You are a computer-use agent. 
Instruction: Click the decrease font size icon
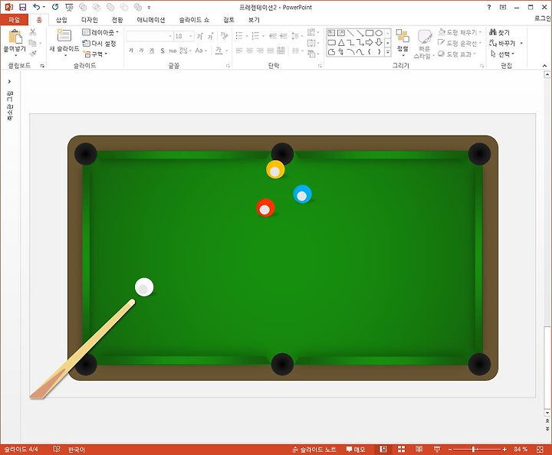[211, 36]
